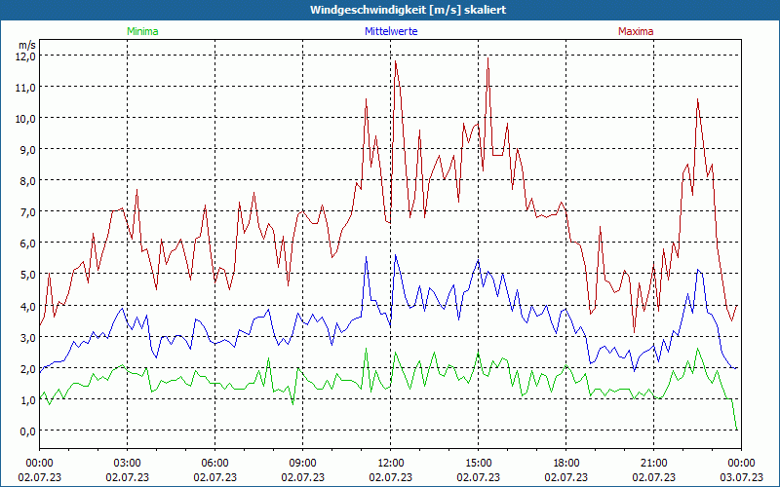Click the 18:00 time axis label
This screenshot has width=780, height=487.
click(565, 463)
